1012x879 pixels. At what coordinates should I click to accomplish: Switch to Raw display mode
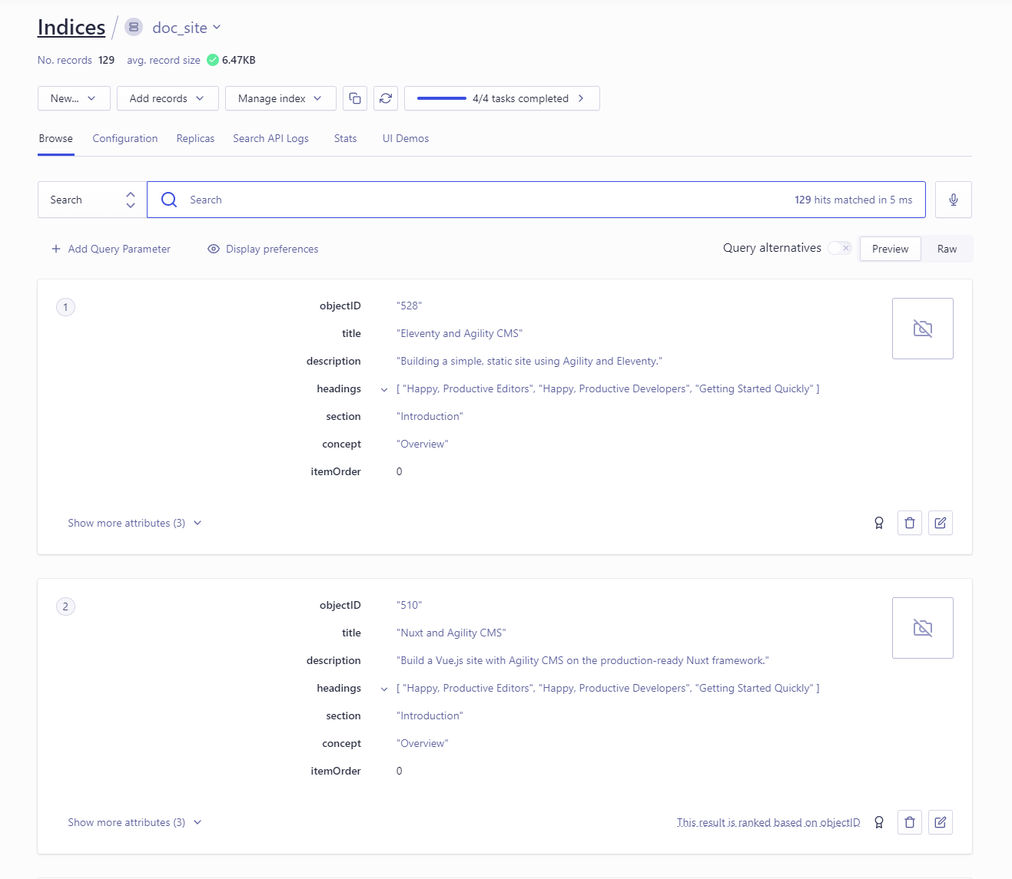click(947, 249)
